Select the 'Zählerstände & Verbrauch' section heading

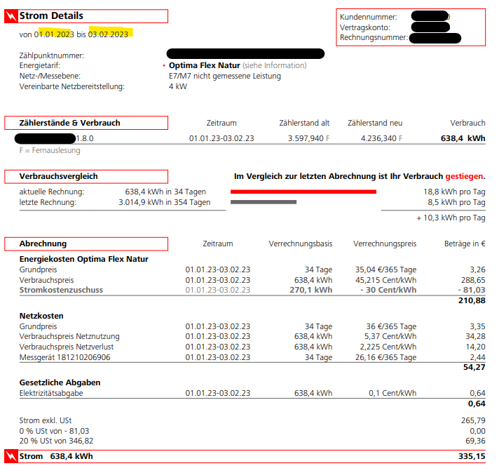(x=69, y=123)
